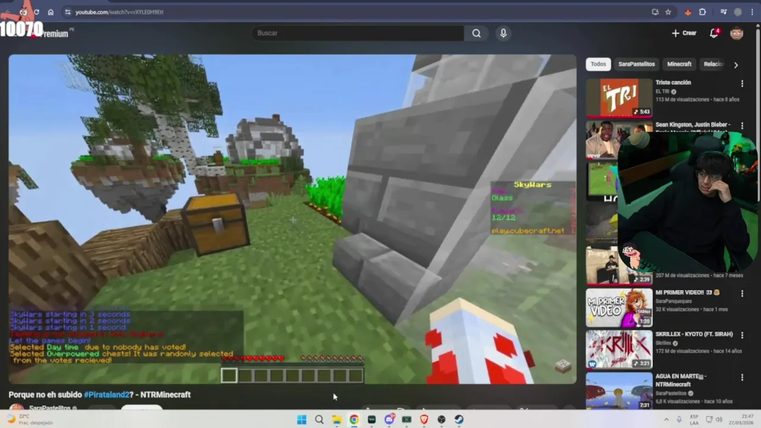761x428 pixels.
Task: Focus the YouTube Buscar search field
Action: (x=358, y=33)
